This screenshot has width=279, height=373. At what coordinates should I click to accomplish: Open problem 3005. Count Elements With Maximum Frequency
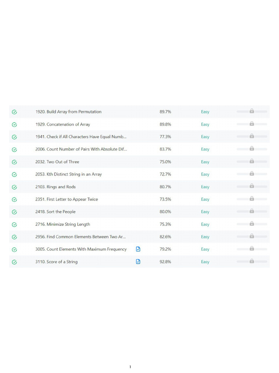pyautogui.click(x=81, y=249)
